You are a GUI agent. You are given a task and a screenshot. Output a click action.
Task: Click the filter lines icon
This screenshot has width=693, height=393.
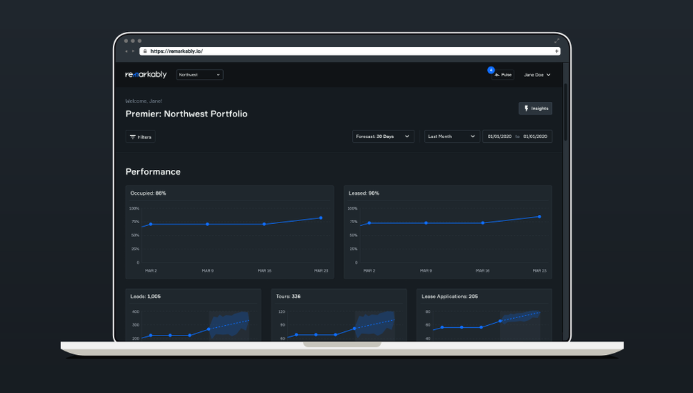click(x=132, y=137)
